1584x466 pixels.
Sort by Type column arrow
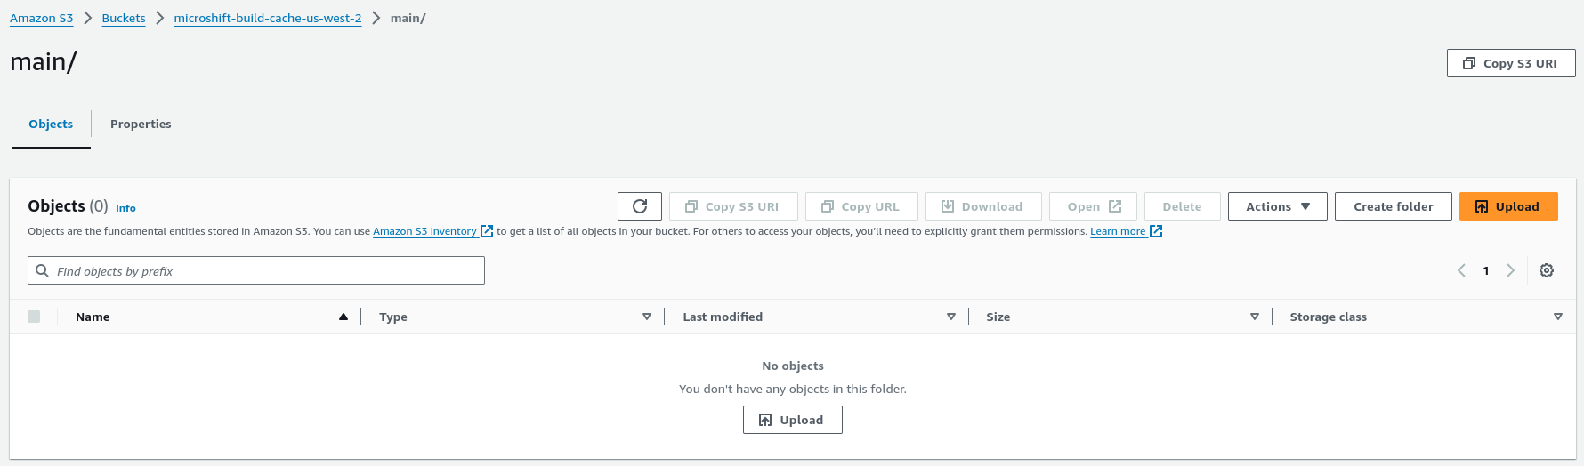[647, 317]
